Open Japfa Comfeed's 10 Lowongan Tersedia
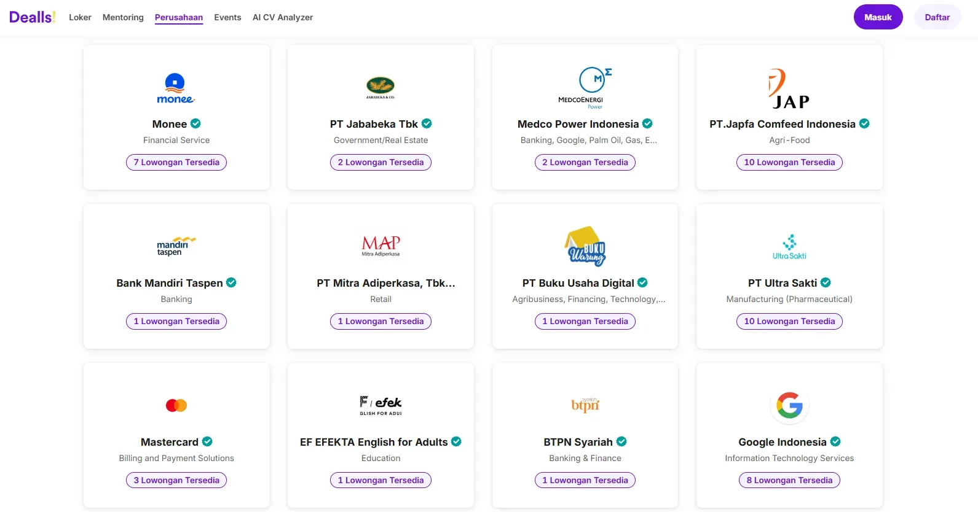Viewport: 978px width, 512px height. tap(789, 162)
